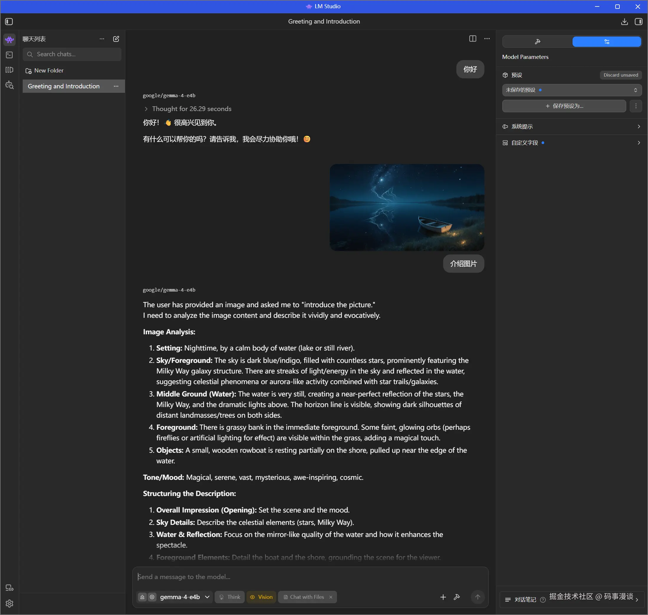Screen dimensions: 648x615
Task: Open the downloads icon in header
Action: 624,22
